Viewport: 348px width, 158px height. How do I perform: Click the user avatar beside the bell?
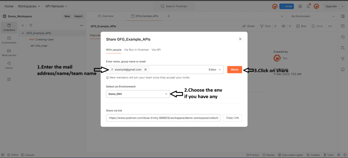point(316,6)
